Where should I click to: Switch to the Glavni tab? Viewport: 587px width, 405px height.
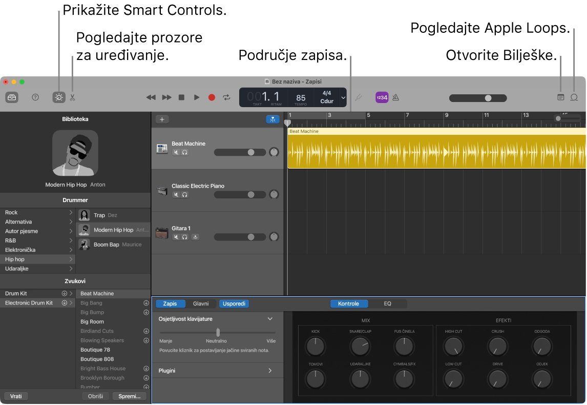click(201, 303)
